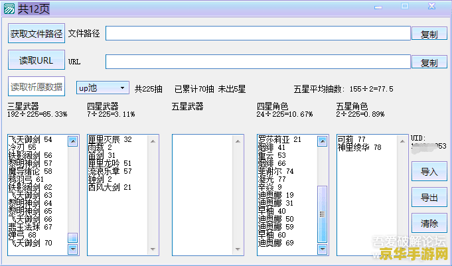
Task: Click up arrow of 四星角色 list scrollbar
Action: [322, 141]
